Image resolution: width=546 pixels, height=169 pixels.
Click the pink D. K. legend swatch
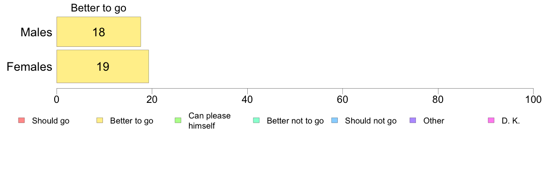click(x=491, y=121)
